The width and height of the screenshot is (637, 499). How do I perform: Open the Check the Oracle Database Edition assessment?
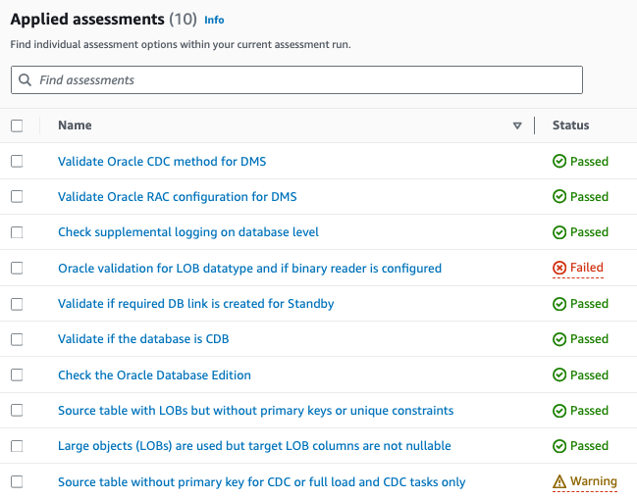click(x=154, y=374)
